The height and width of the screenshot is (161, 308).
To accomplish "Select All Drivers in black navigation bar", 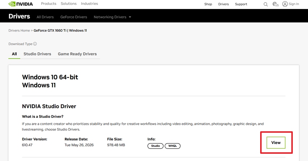I will click(45, 17).
